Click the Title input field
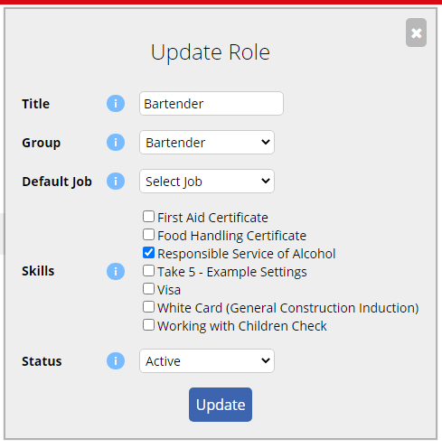Image resolution: width=442 pixels, height=448 pixels. coord(212,104)
